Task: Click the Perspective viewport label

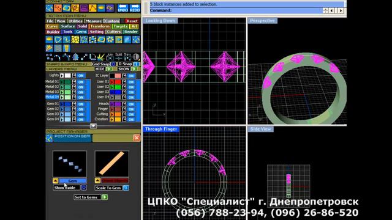Action: tap(262, 20)
